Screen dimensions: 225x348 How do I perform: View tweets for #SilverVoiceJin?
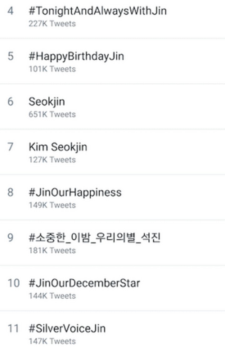click(67, 328)
